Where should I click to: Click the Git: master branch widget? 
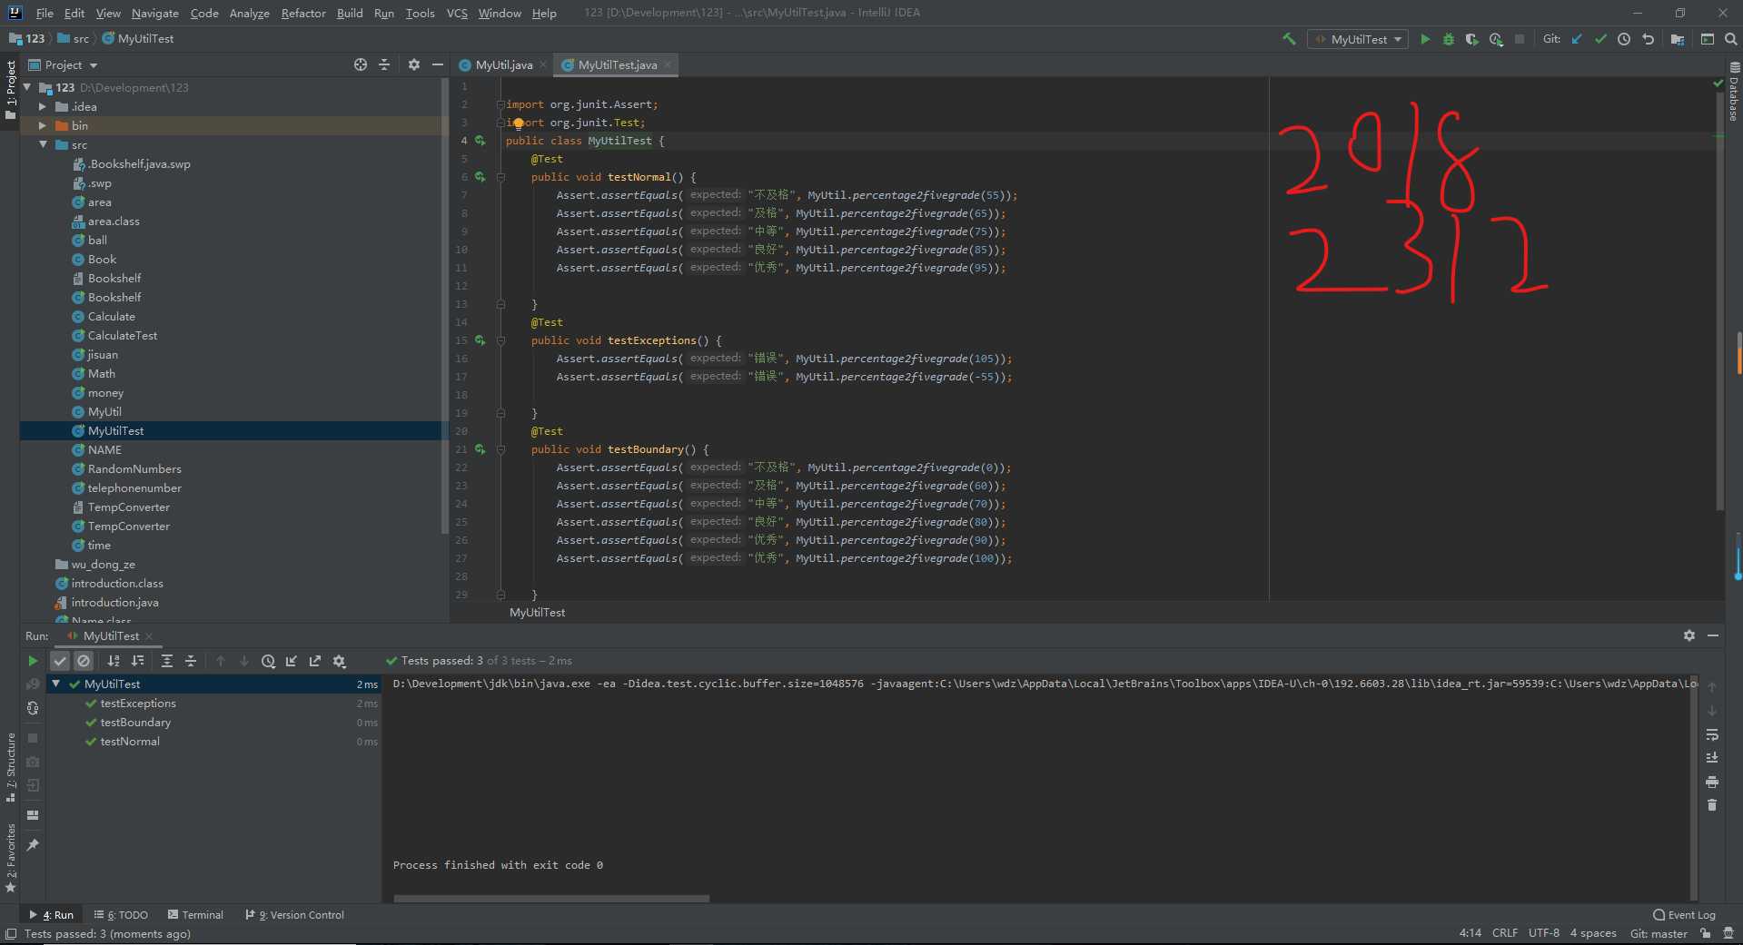pos(1659,933)
